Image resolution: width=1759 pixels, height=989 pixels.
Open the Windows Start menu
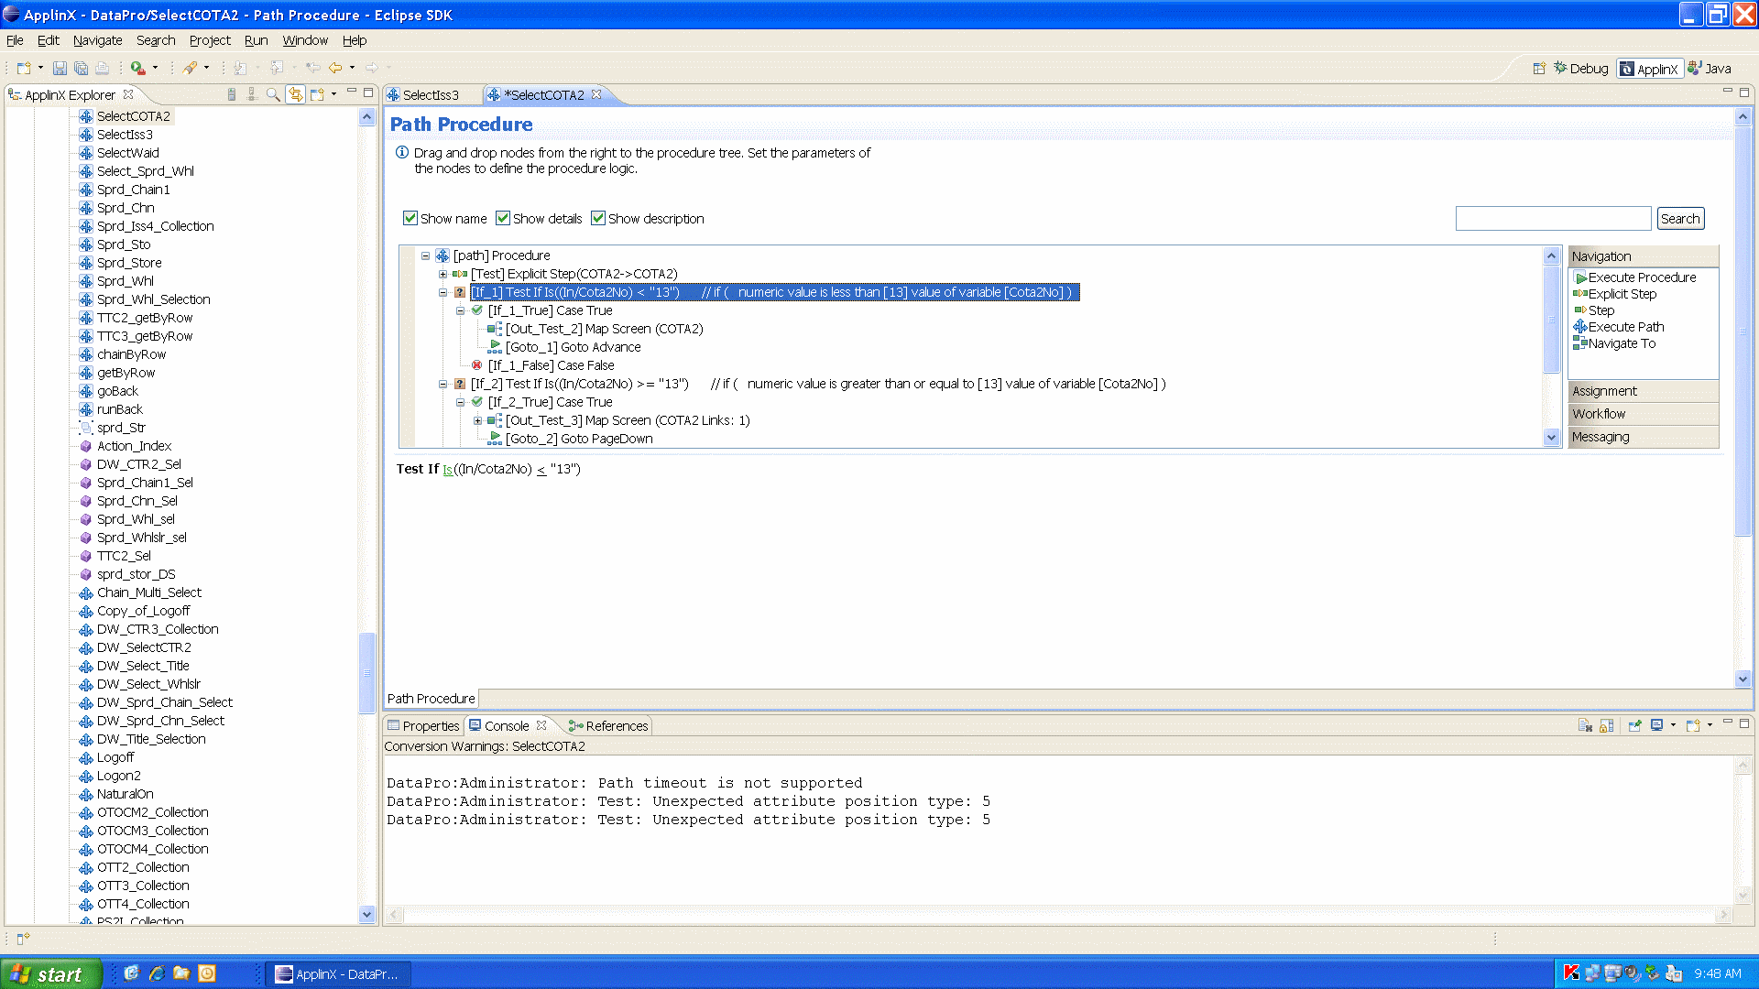tap(50, 974)
